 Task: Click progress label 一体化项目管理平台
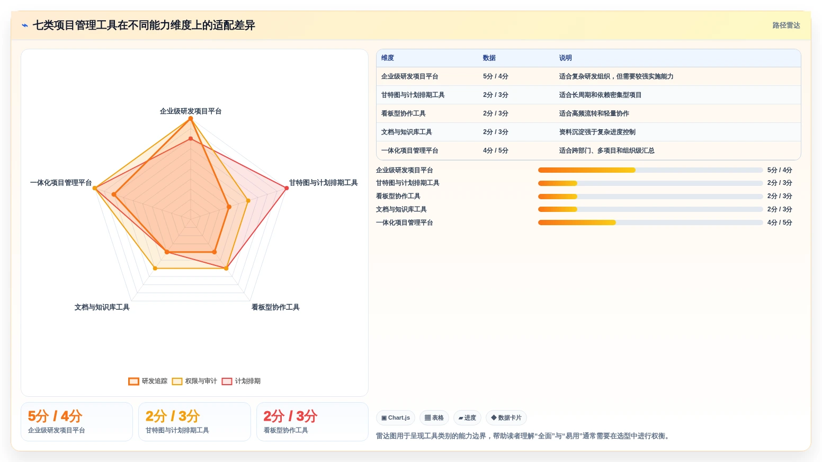coord(405,223)
